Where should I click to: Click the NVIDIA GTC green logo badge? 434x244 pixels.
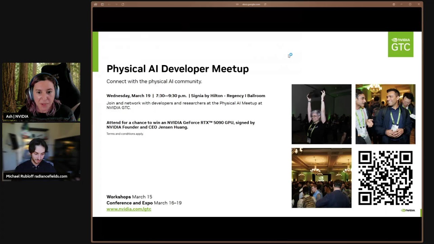(x=400, y=44)
